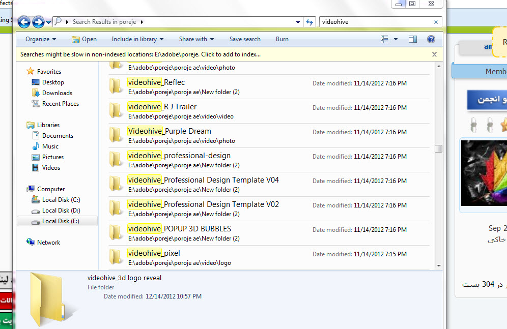The width and height of the screenshot is (507, 329).
Task: Click the Search Results in poreje address
Action: 104,22
